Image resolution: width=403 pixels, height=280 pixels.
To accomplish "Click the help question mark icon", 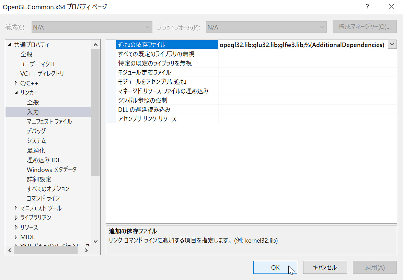I will click(367, 7).
